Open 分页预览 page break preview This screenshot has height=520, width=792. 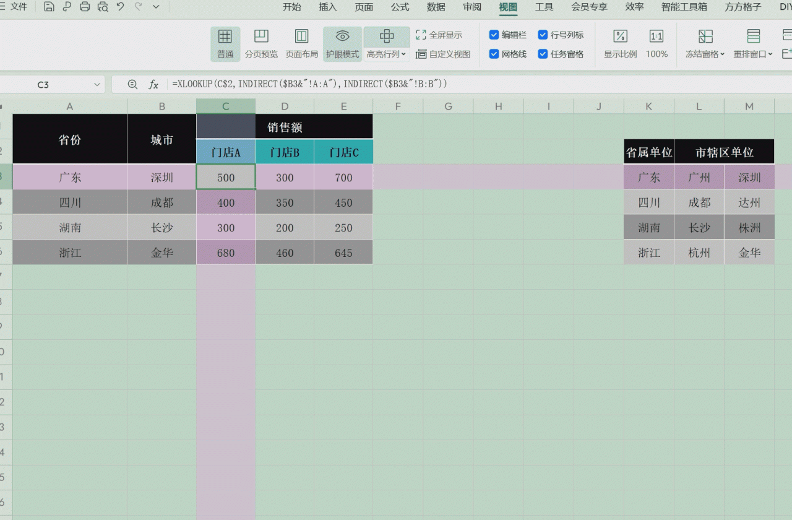tap(261, 43)
